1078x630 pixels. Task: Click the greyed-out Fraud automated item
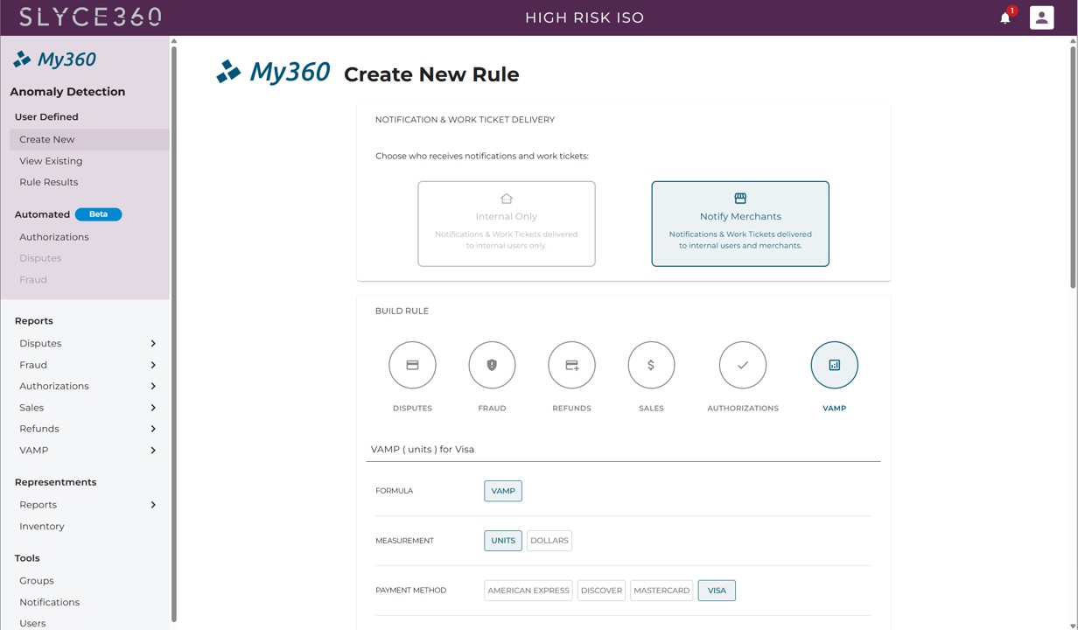click(33, 280)
